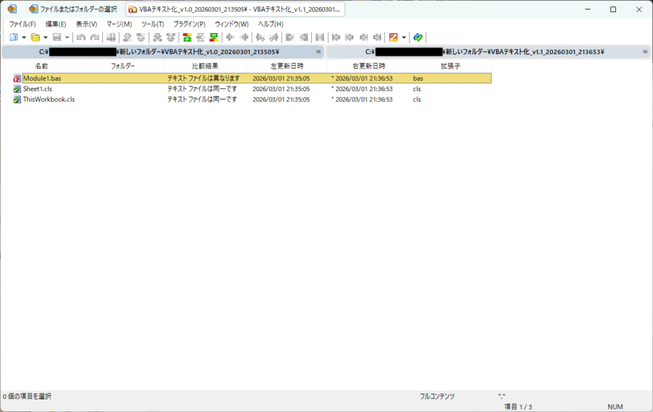653x412 pixels.
Task: Sort by the 比較結果 column header
Action: 205,66
